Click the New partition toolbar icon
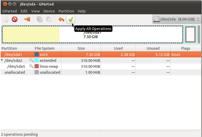 click(6, 19)
